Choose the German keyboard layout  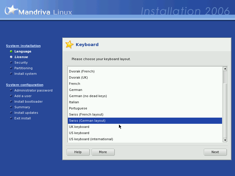click(145, 90)
